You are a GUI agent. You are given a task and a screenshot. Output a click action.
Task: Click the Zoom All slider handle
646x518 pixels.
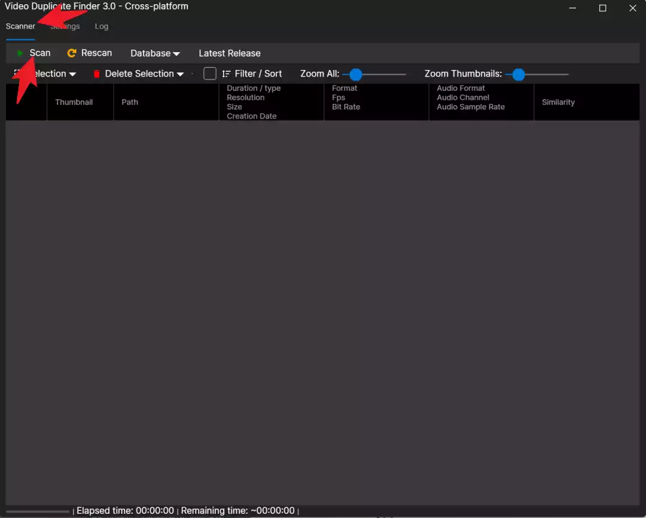pos(355,75)
